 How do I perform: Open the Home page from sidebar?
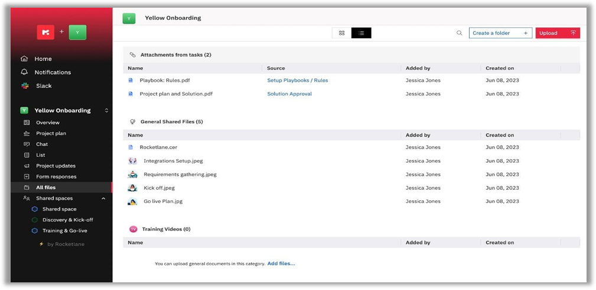(43, 59)
